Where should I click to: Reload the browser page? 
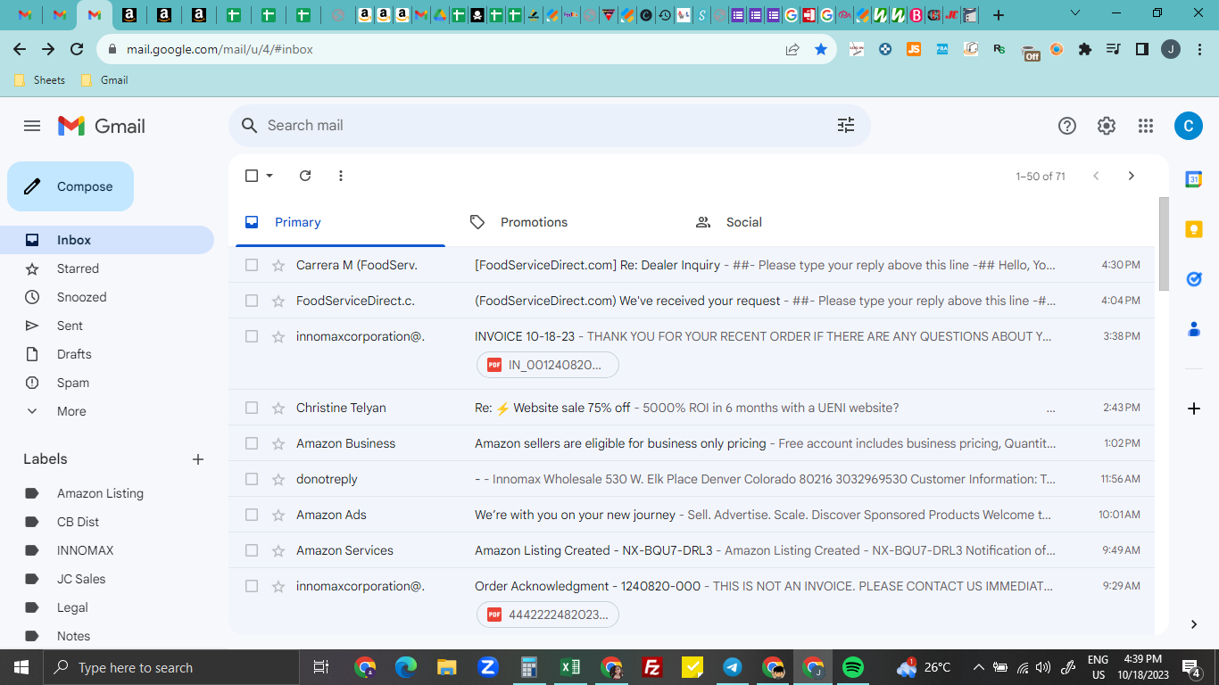click(x=77, y=49)
